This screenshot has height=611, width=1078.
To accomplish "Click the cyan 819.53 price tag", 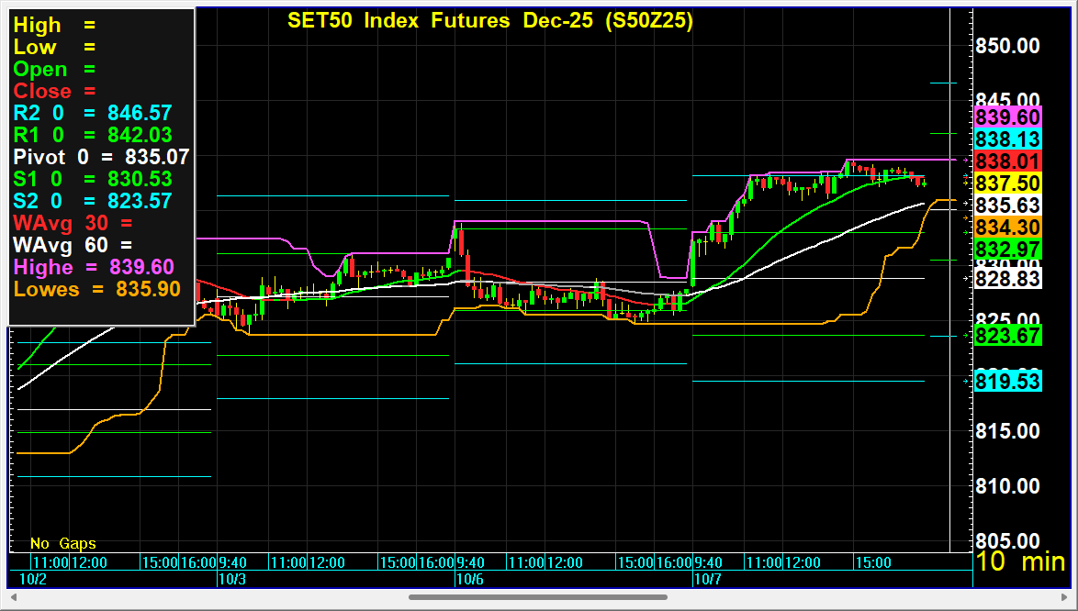I will (1007, 382).
